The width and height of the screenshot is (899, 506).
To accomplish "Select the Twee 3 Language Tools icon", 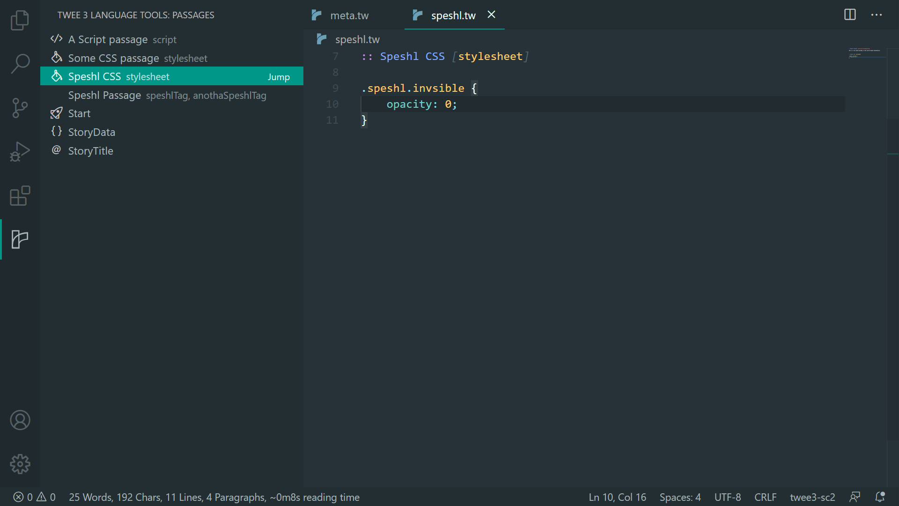I will (x=20, y=239).
